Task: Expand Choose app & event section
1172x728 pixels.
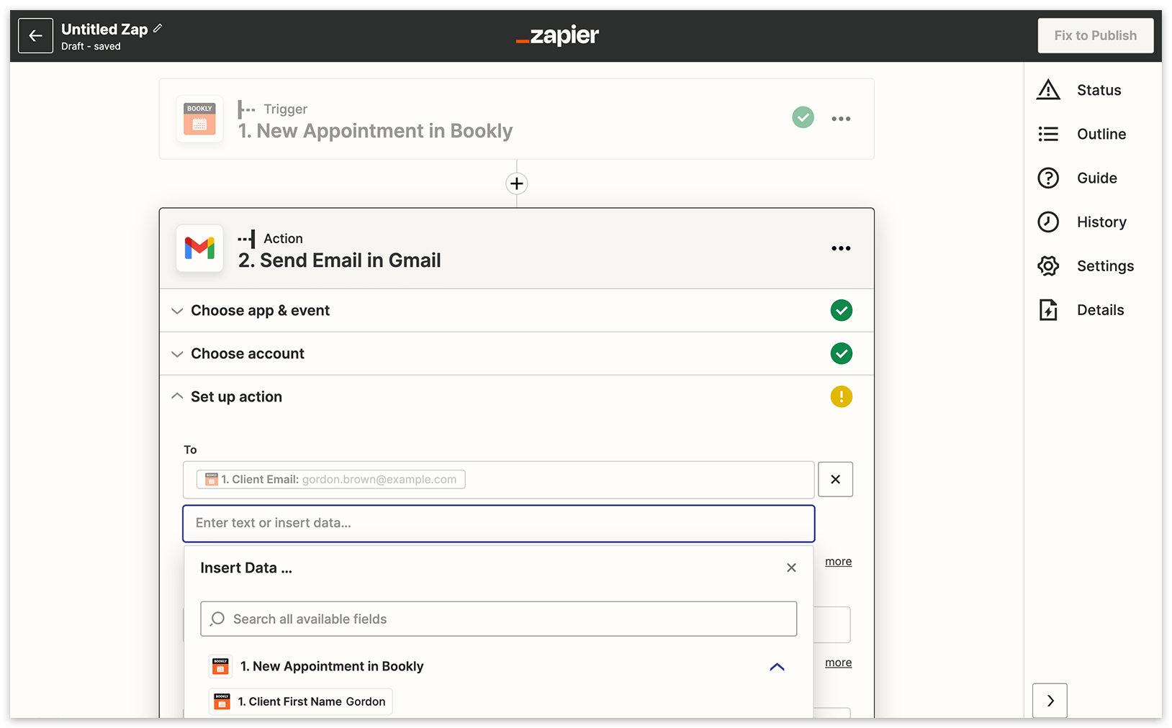Action: pyautogui.click(x=516, y=311)
